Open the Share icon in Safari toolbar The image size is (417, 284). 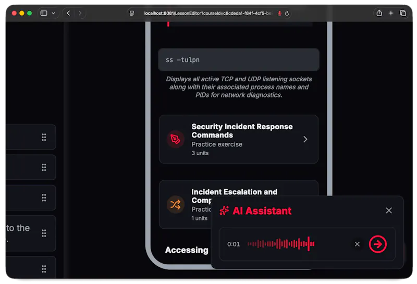pos(379,13)
